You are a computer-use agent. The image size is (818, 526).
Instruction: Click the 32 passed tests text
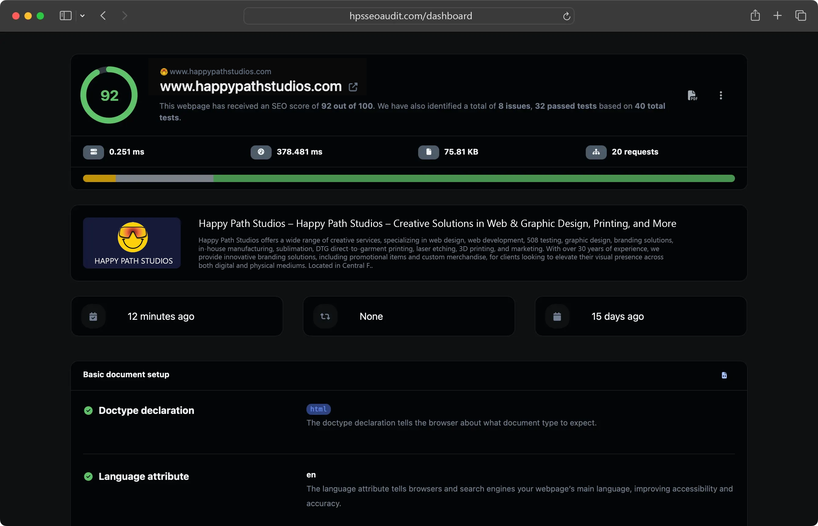tap(566, 106)
